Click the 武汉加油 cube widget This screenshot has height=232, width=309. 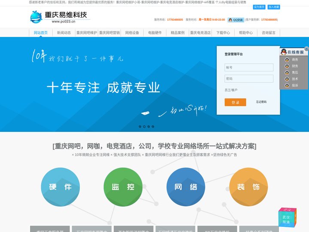tap(287, 218)
